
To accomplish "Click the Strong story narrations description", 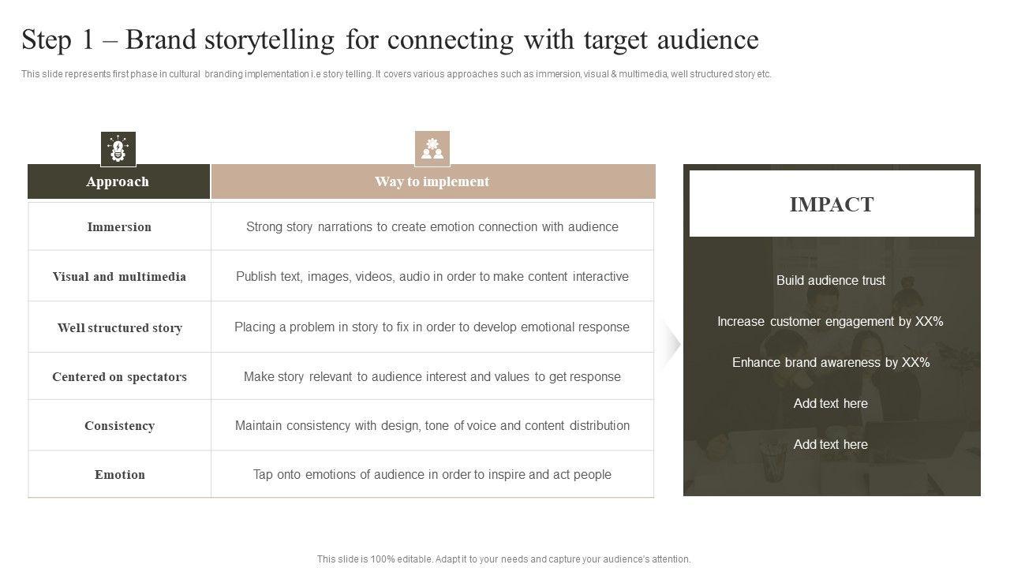I will (x=432, y=226).
